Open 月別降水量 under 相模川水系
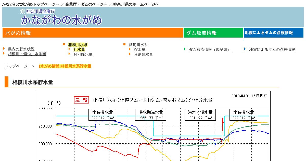The width and height of the screenshot is (306, 161). (x=83, y=54)
